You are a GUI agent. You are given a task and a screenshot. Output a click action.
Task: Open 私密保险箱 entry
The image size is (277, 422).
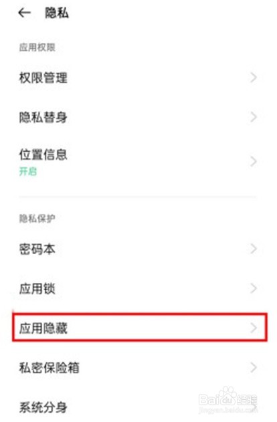138,368
